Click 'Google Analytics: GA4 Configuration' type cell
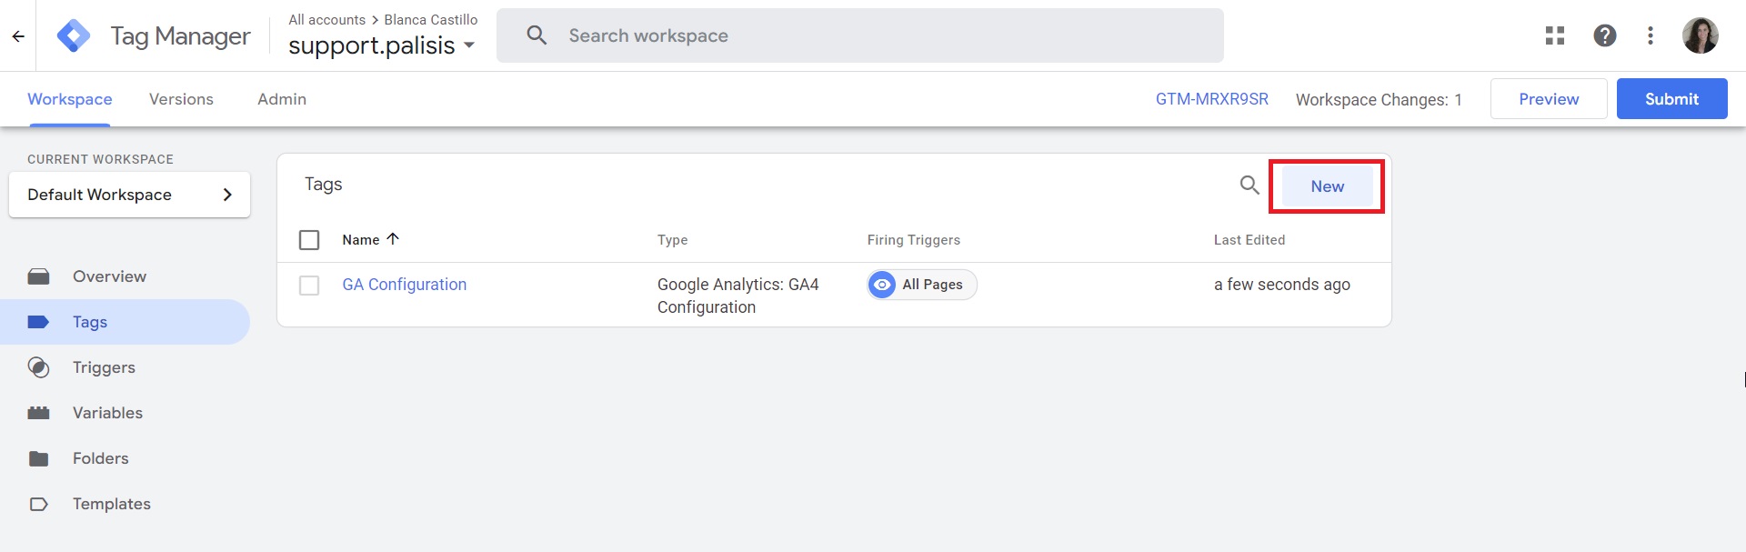The height and width of the screenshot is (552, 1746). point(738,296)
